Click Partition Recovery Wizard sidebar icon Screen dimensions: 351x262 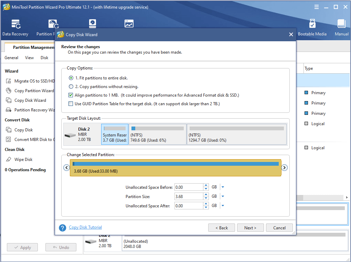click(9, 110)
